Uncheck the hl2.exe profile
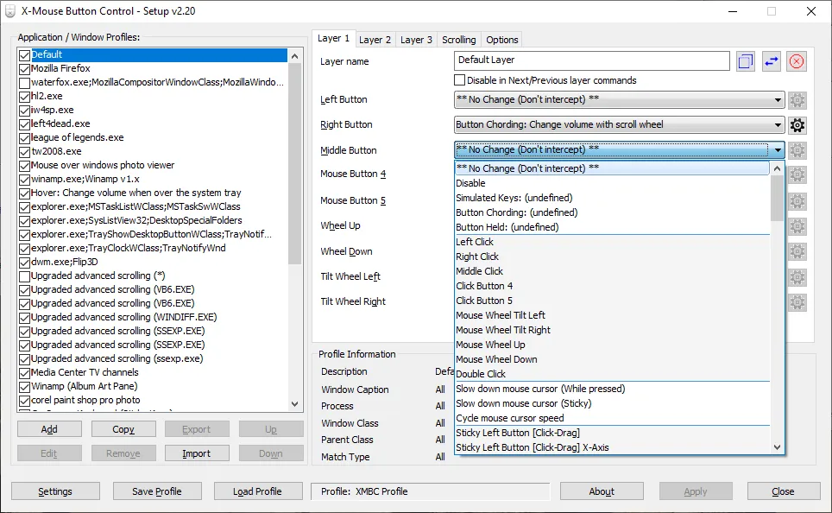This screenshot has height=513, width=832. 23,96
